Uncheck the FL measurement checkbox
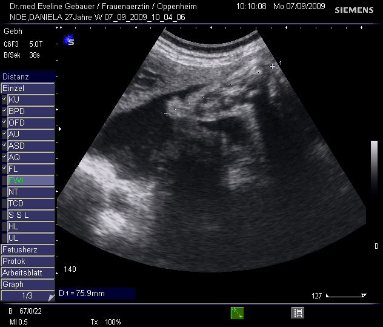 point(4,169)
